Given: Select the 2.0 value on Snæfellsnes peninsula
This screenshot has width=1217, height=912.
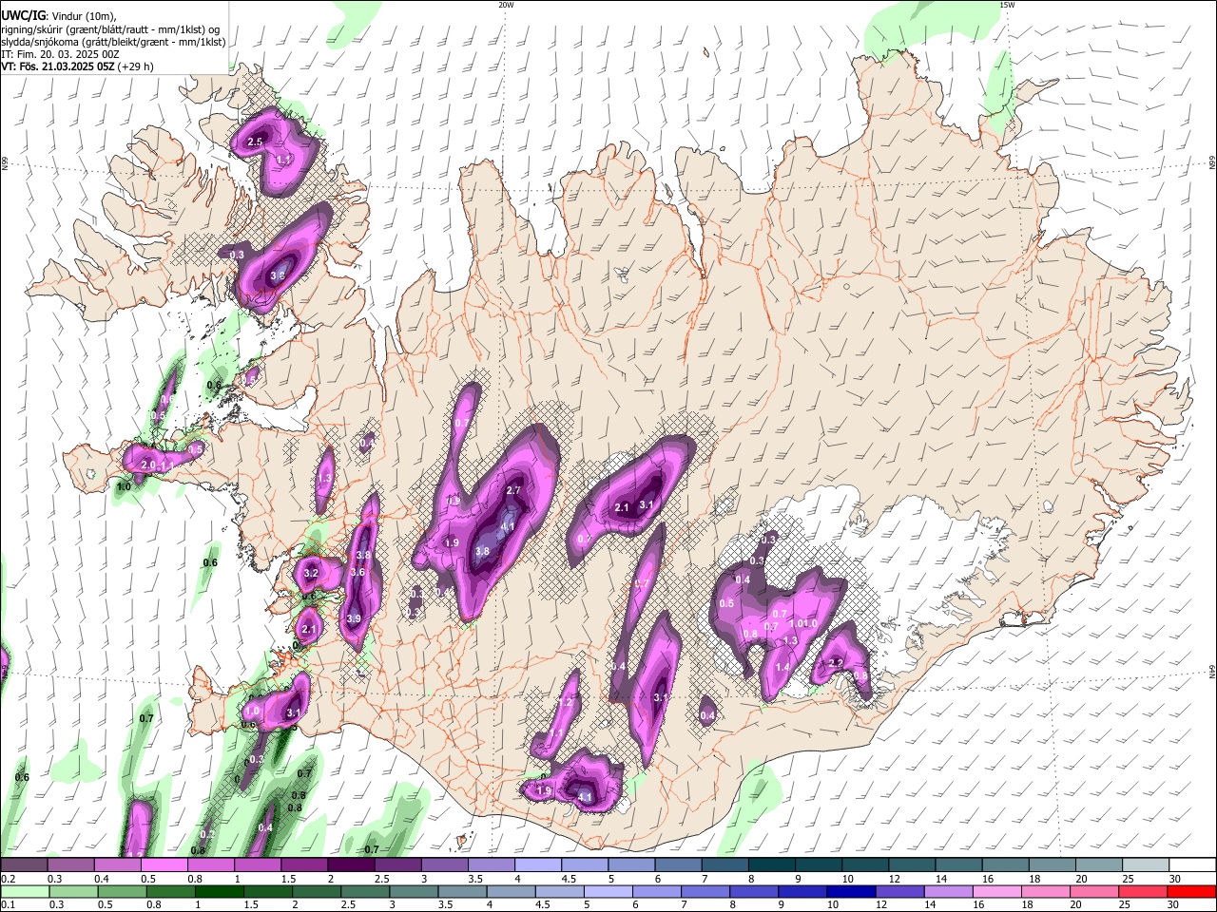Looking at the screenshot, I should [x=148, y=465].
